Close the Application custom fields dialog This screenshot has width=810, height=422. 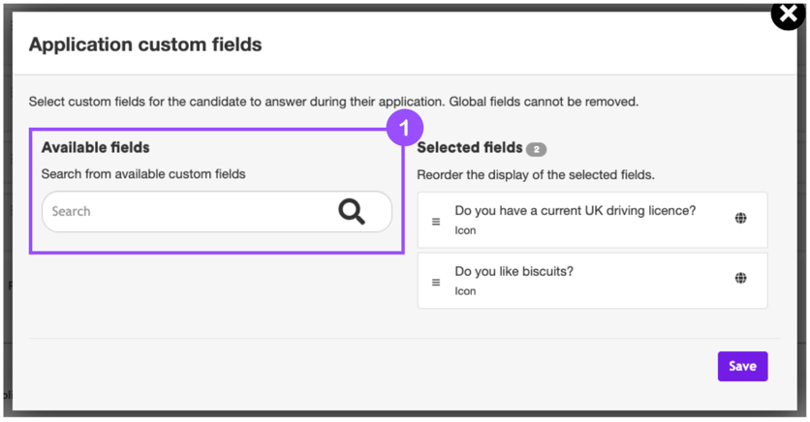pos(789,15)
